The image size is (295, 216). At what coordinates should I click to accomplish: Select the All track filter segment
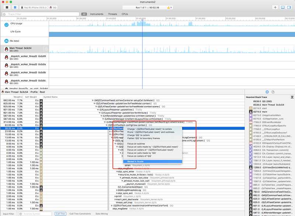point(84,14)
